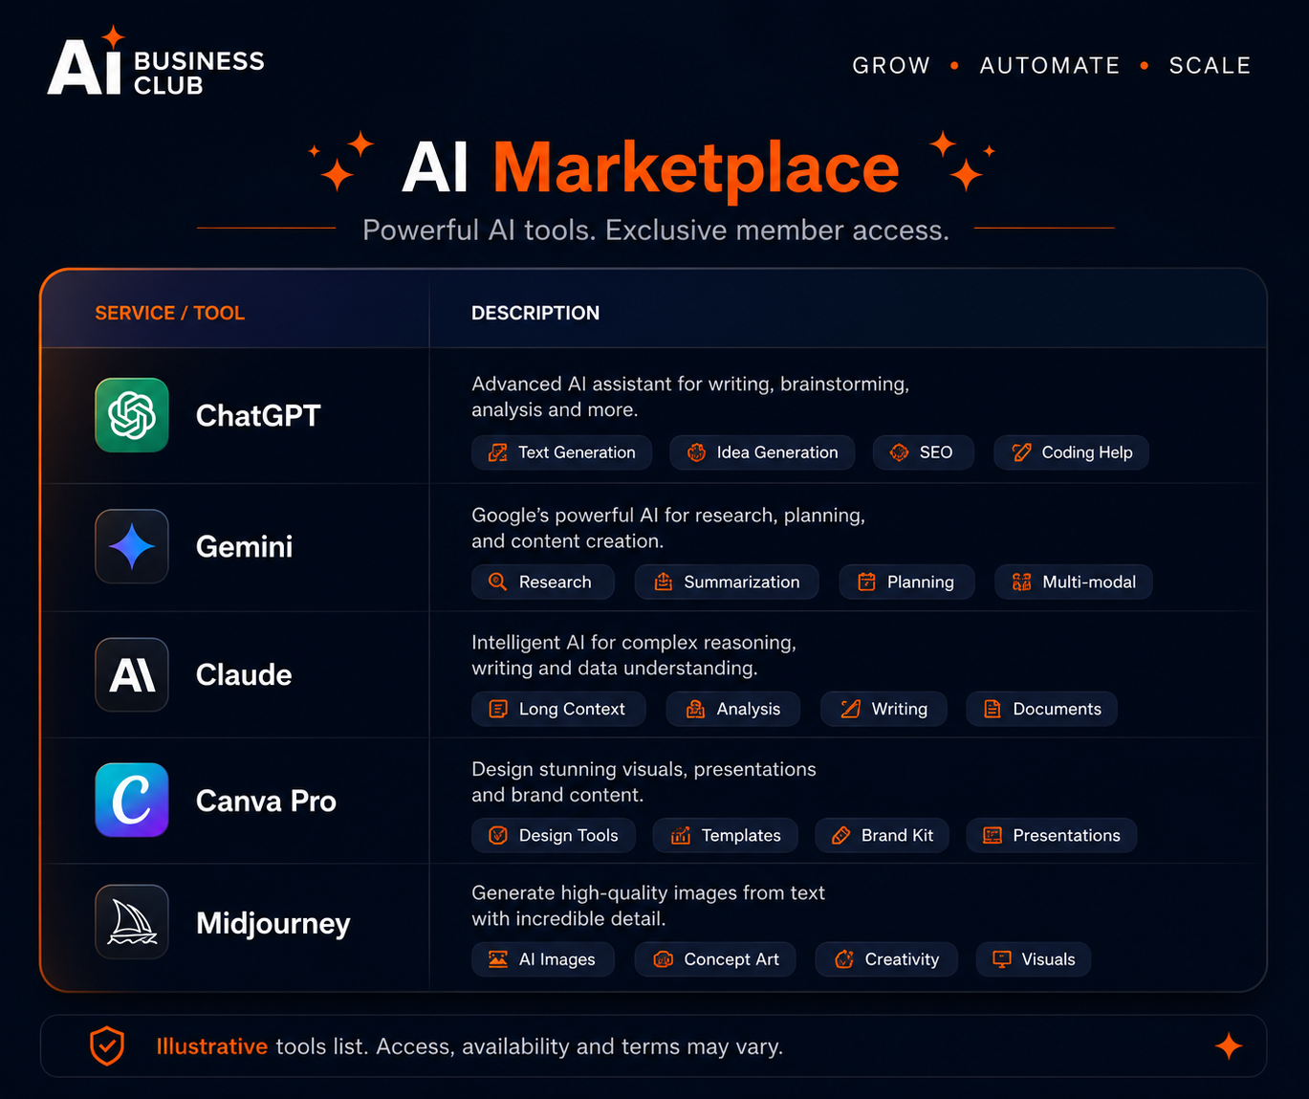Image resolution: width=1309 pixels, height=1099 pixels.
Task: Choose the Research tag under Gemini
Action: pos(542,582)
